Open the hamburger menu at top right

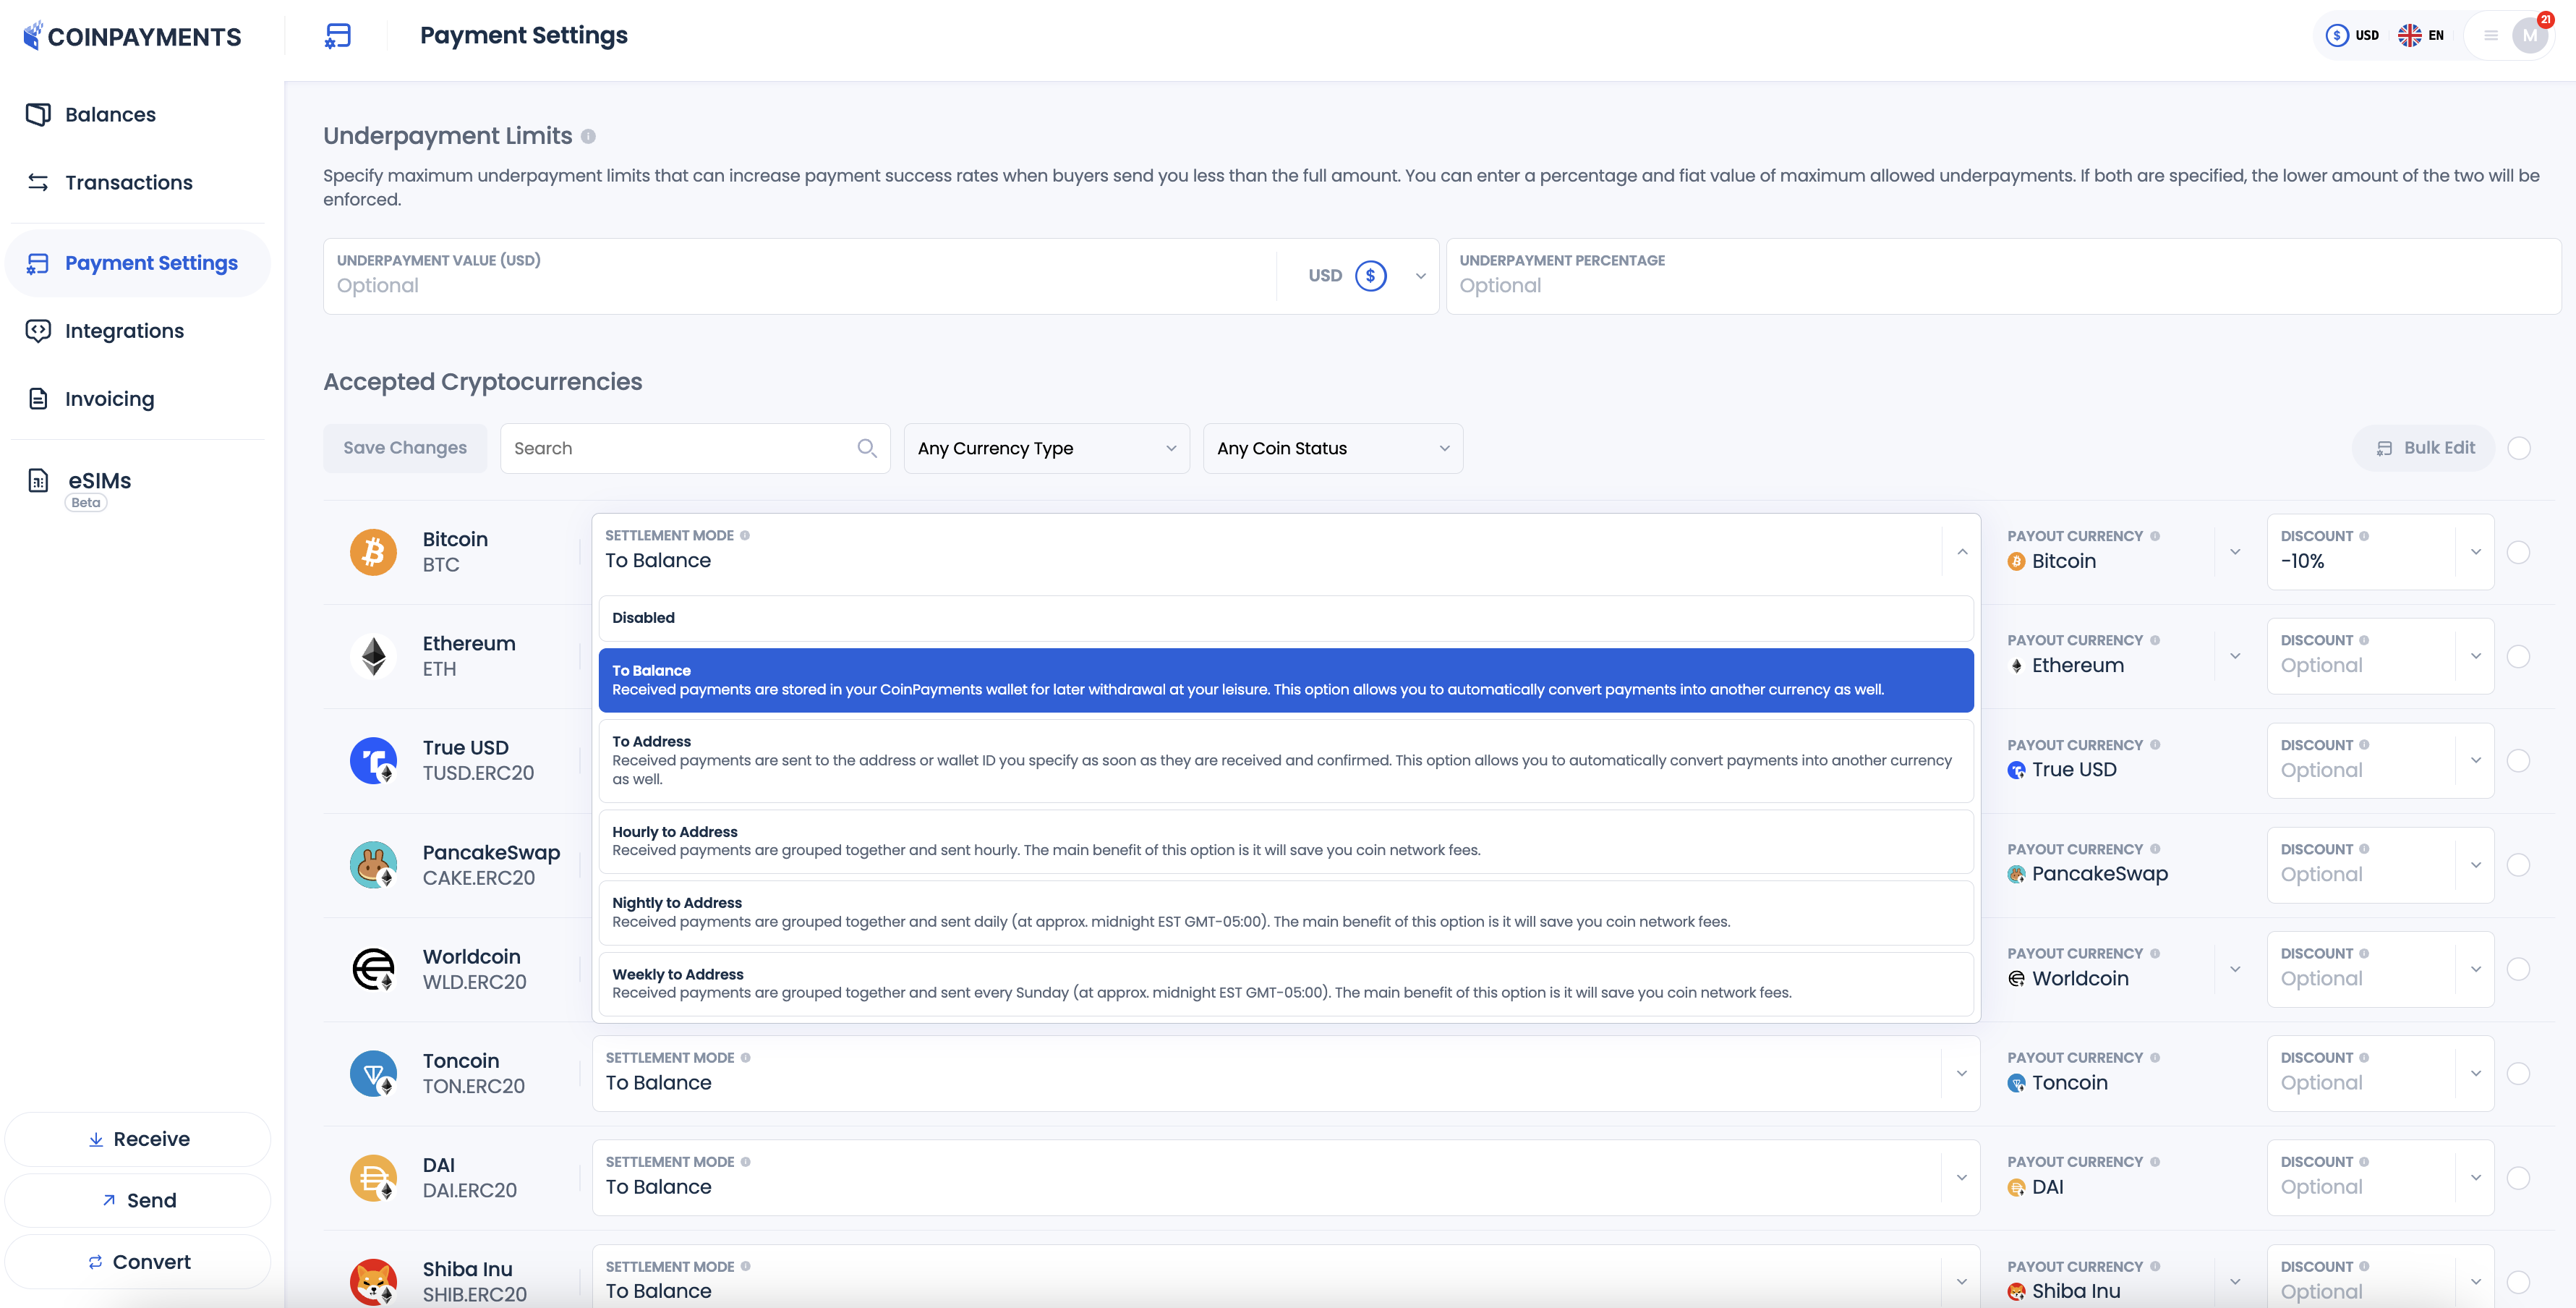[2490, 35]
